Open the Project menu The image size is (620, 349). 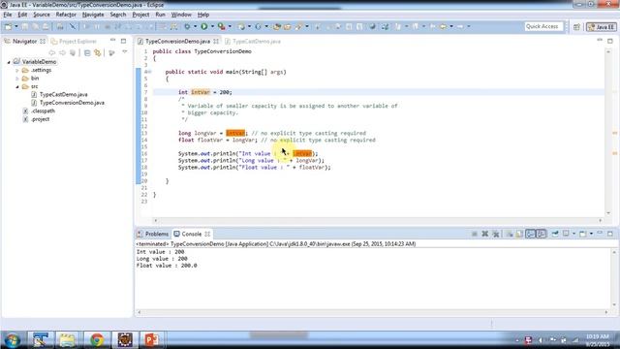(x=140, y=15)
